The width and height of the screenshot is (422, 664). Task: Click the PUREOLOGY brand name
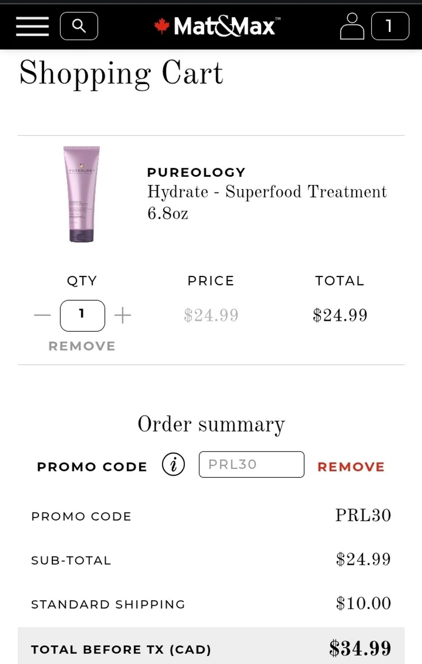point(196,172)
